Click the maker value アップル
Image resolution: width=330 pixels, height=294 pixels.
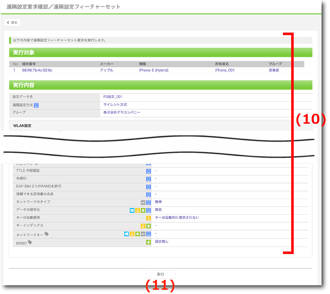tap(107, 70)
